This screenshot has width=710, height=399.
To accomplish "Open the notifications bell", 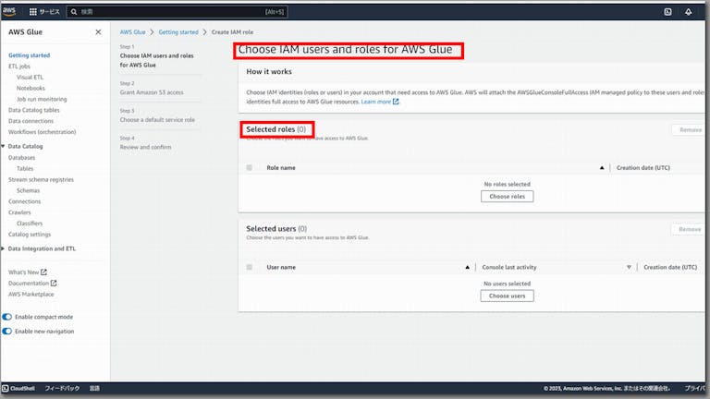I will [x=688, y=12].
